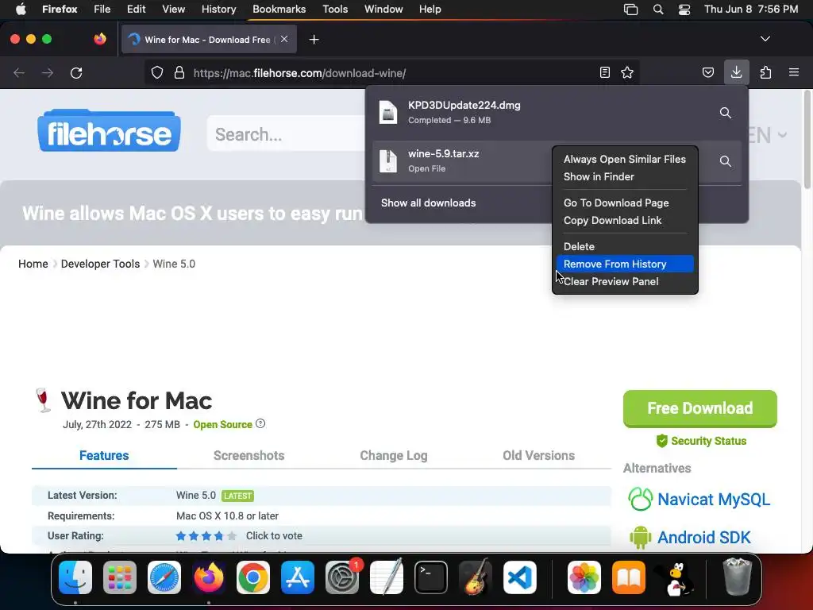Go forward using the forward arrow
Screen dimensions: 813x610
48,72
